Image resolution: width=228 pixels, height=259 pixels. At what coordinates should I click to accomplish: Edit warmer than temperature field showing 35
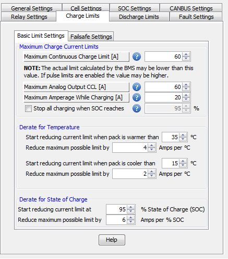pos(171,137)
